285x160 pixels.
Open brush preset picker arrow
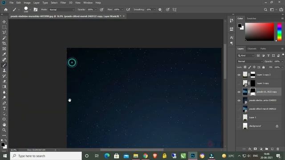30,10
